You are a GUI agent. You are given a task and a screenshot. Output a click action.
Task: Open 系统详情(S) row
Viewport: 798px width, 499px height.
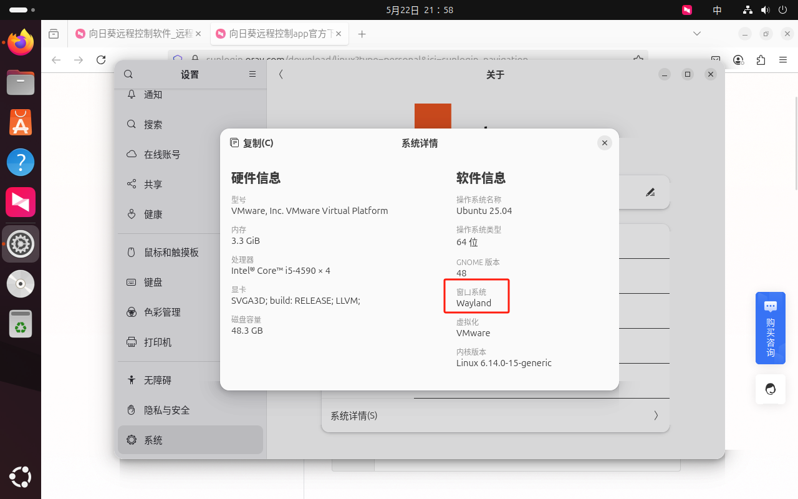click(x=496, y=415)
